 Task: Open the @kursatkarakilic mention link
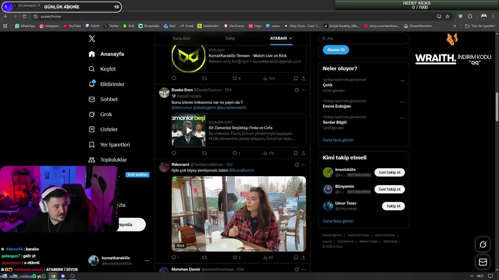232,107
